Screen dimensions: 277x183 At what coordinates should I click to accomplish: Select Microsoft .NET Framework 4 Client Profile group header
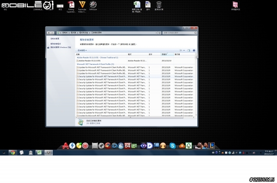point(95,64)
